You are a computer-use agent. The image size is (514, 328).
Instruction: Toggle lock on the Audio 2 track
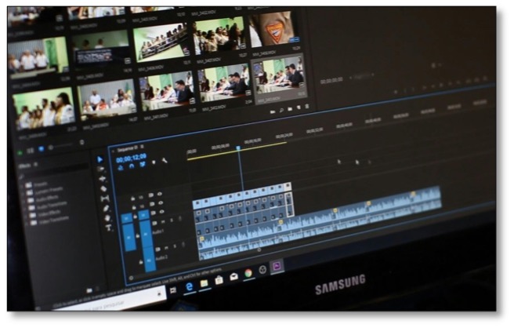click(142, 262)
